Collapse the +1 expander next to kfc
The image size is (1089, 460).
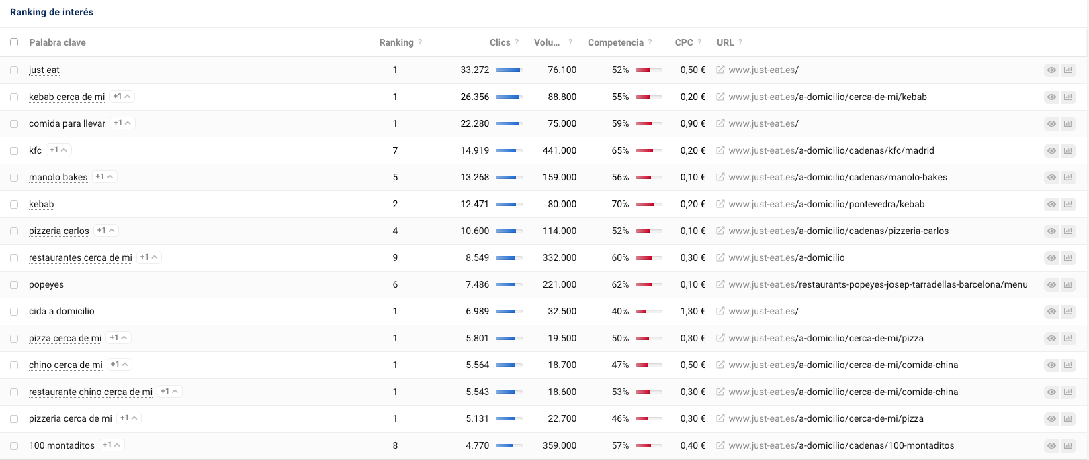pyautogui.click(x=57, y=150)
